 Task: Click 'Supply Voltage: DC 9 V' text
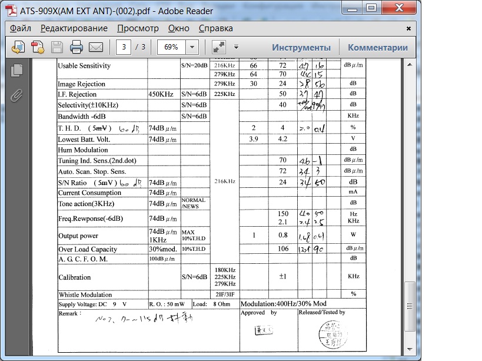92,304
